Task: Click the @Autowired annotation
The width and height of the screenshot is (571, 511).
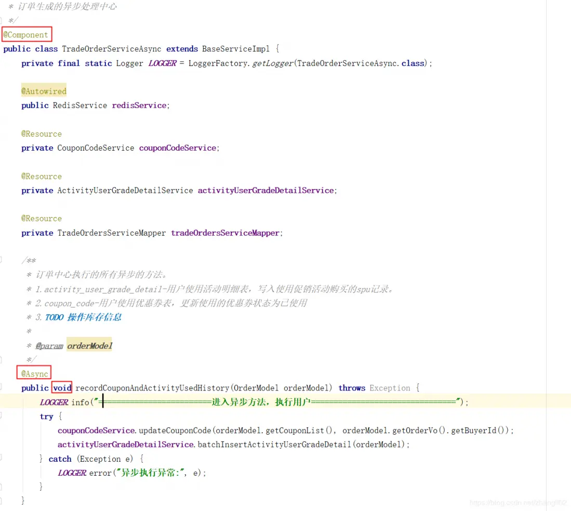Action: 44,91
